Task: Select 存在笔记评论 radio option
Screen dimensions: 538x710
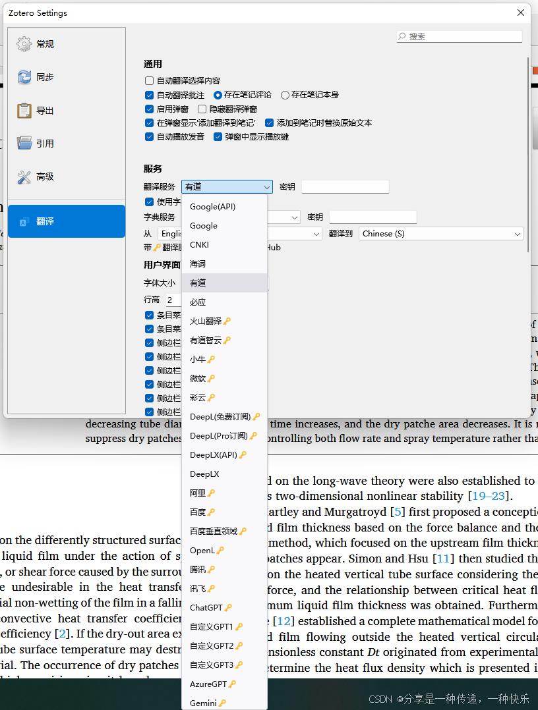Action: coord(218,95)
